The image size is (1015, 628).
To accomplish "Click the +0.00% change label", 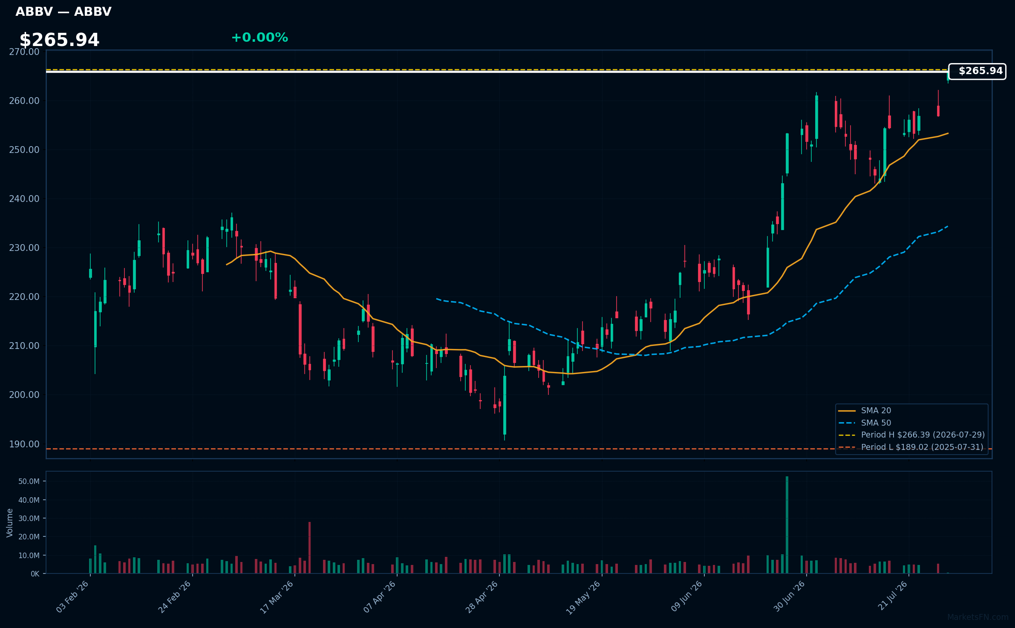I will [x=260, y=37].
